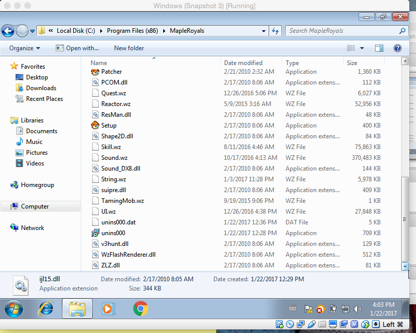The width and height of the screenshot is (416, 333).
Task: Expand Local Disk (C:) breadcrumb arrow
Action: point(101,31)
